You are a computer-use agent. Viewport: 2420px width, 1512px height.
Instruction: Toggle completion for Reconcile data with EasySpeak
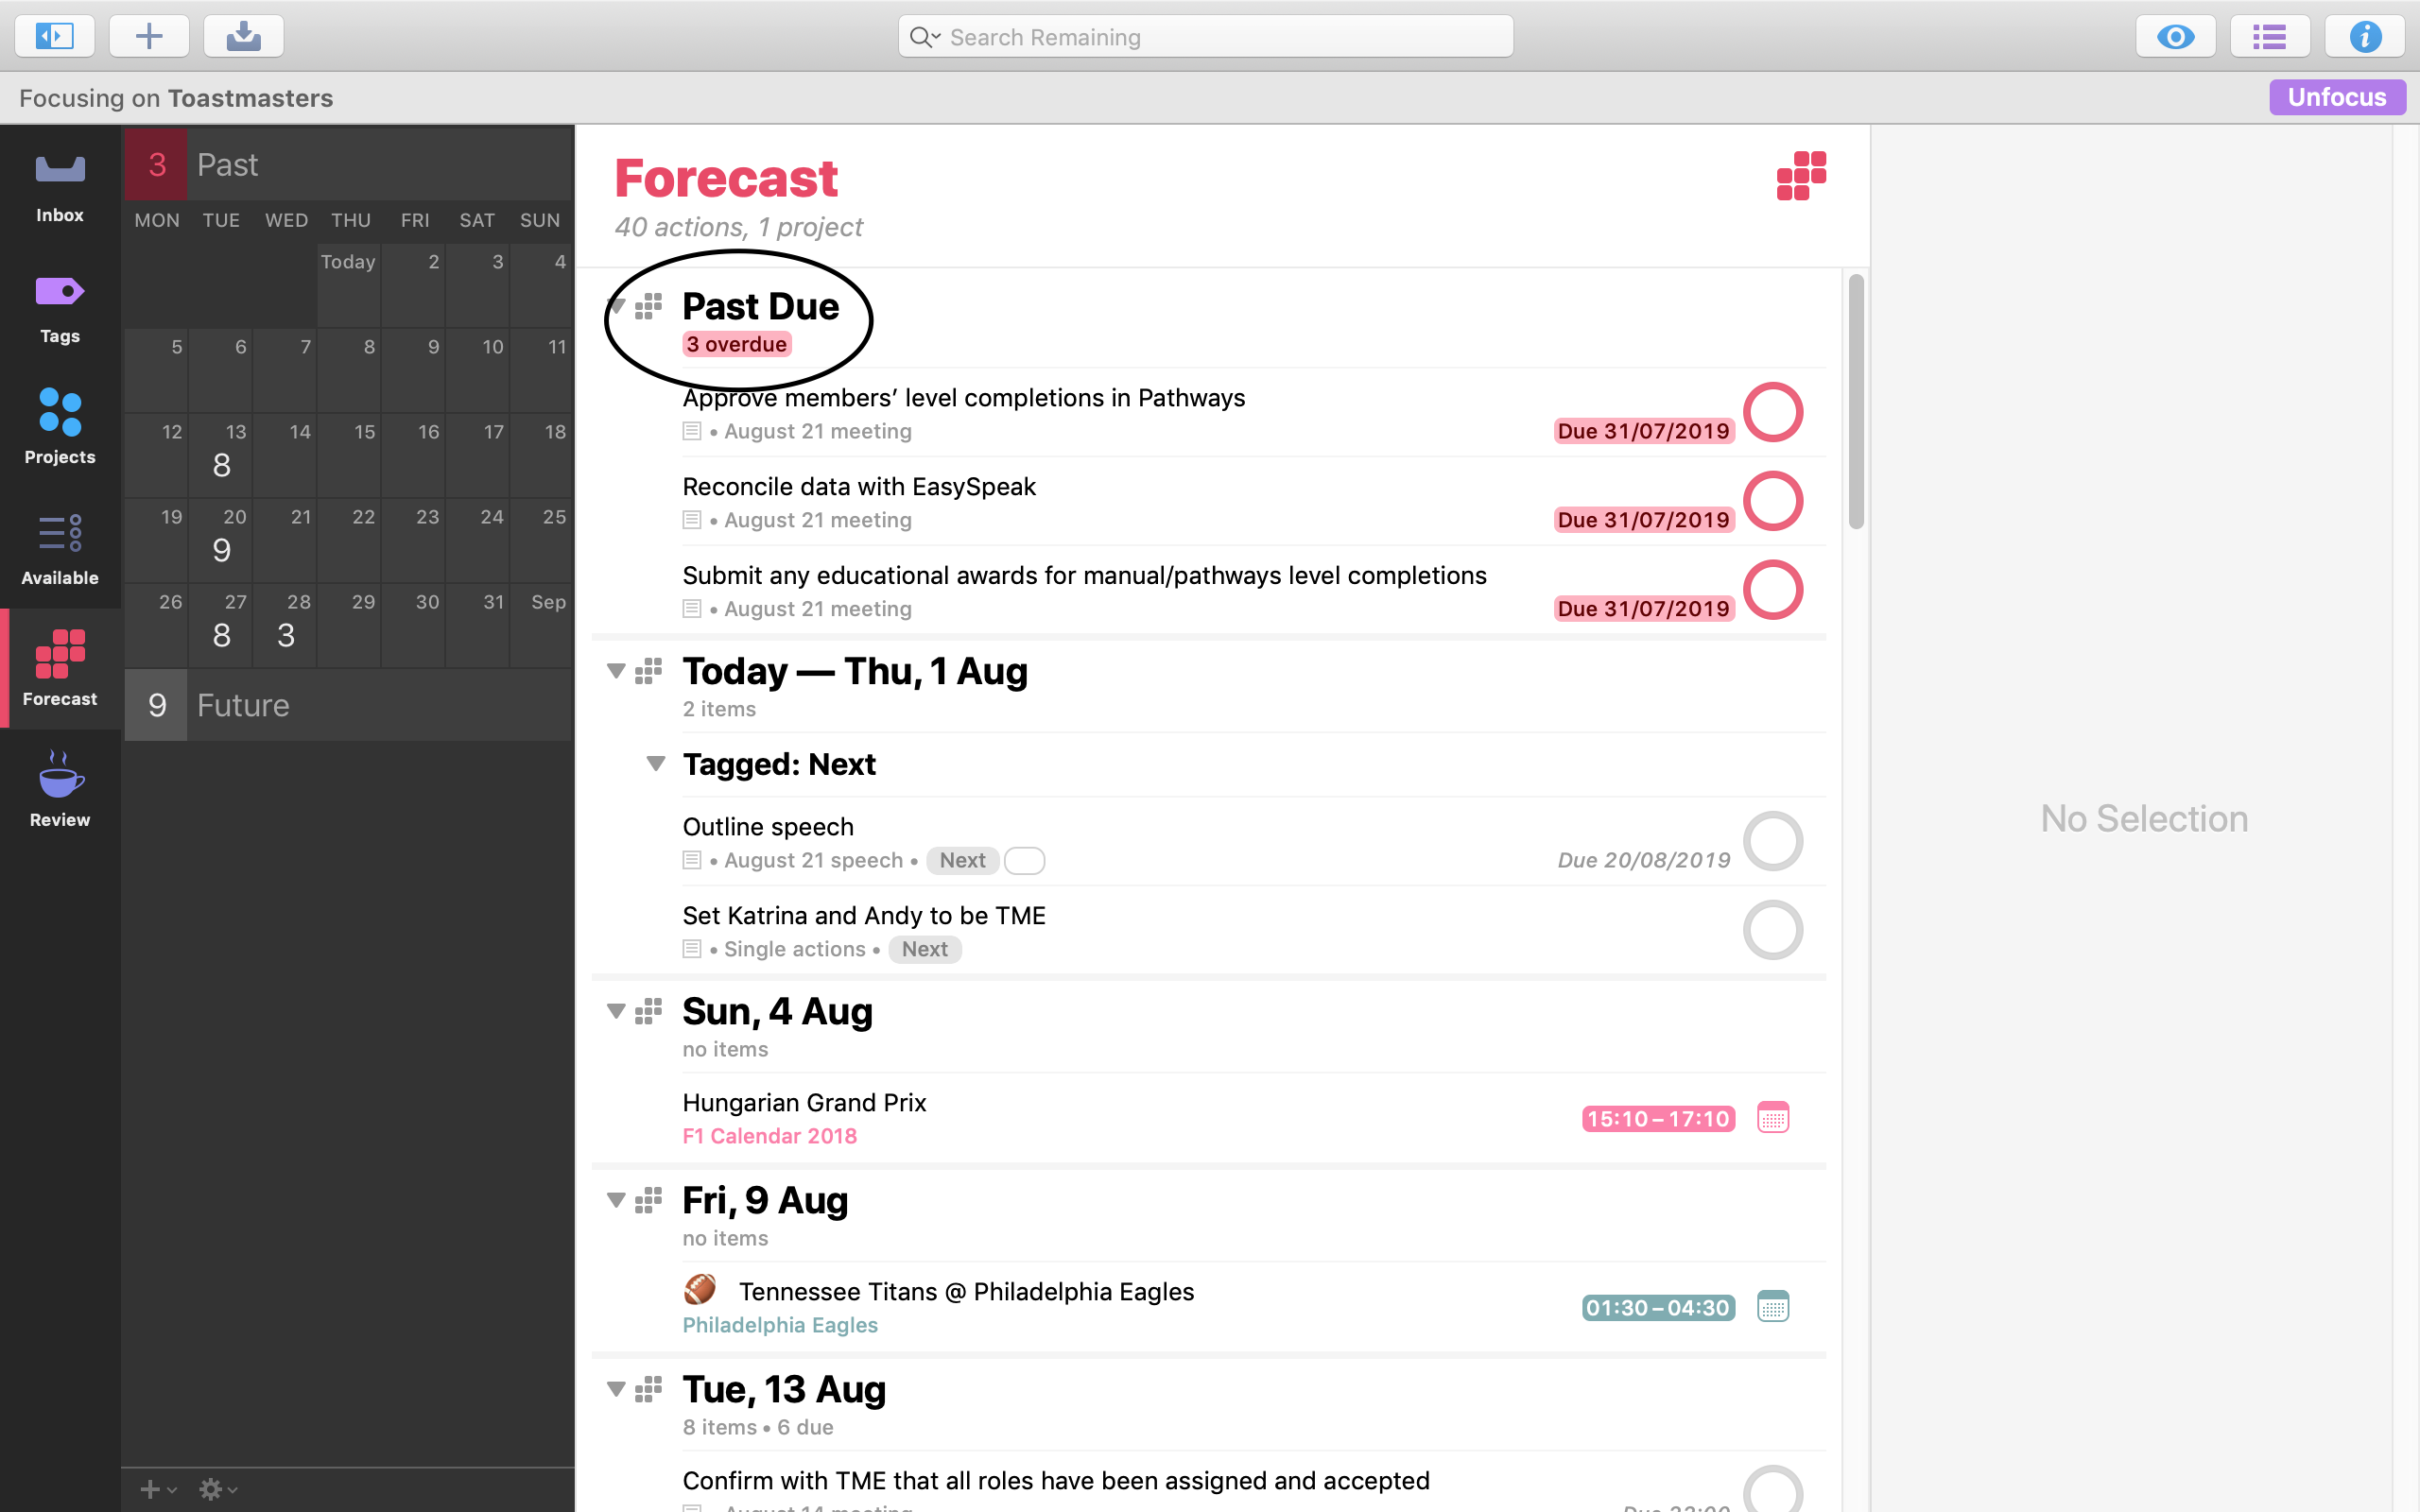pos(1777,502)
